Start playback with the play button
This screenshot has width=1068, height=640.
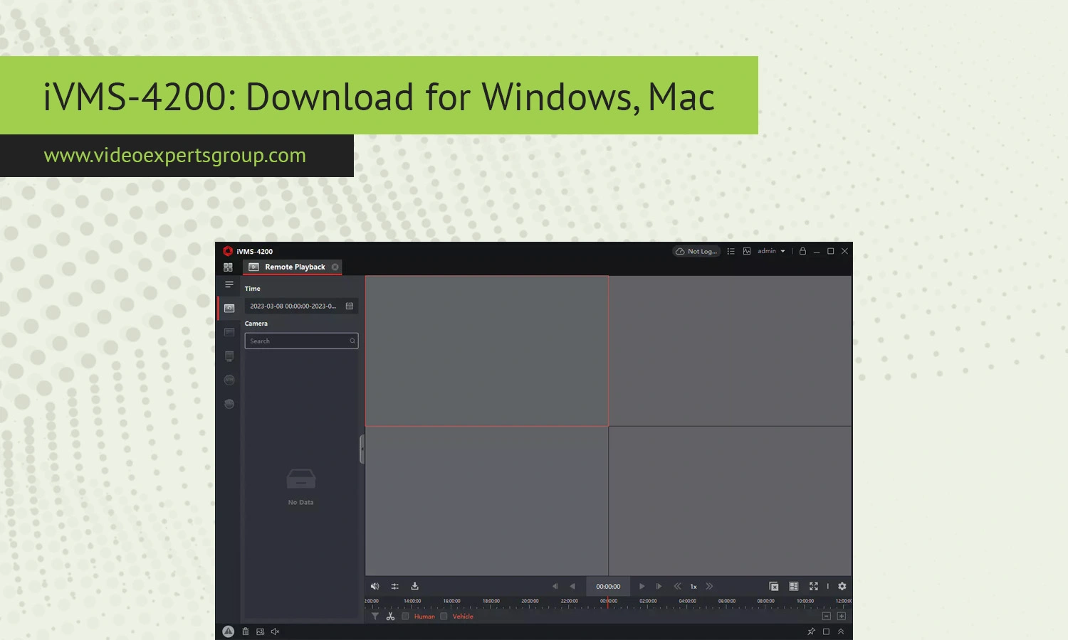pyautogui.click(x=642, y=587)
